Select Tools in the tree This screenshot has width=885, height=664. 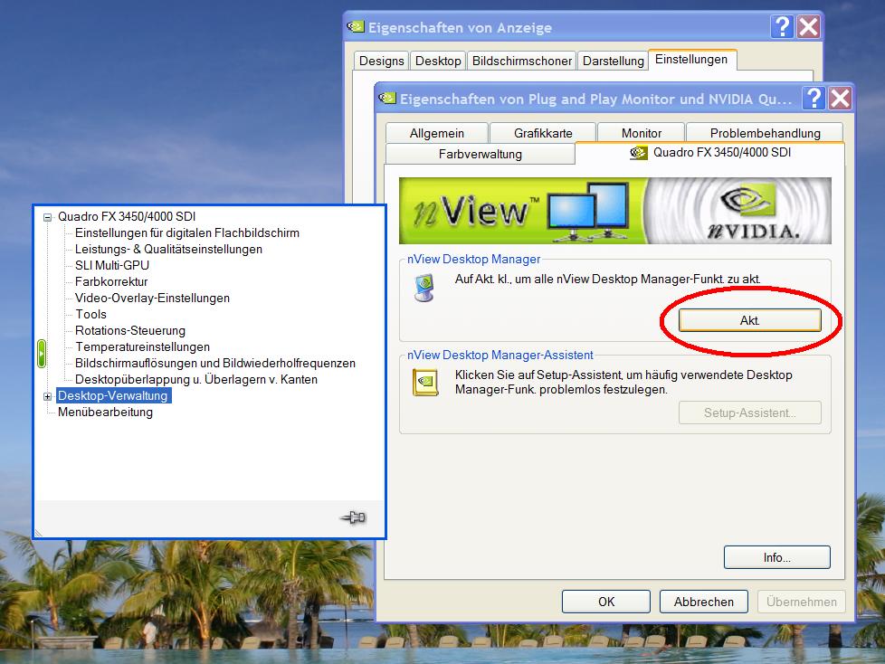pos(90,315)
